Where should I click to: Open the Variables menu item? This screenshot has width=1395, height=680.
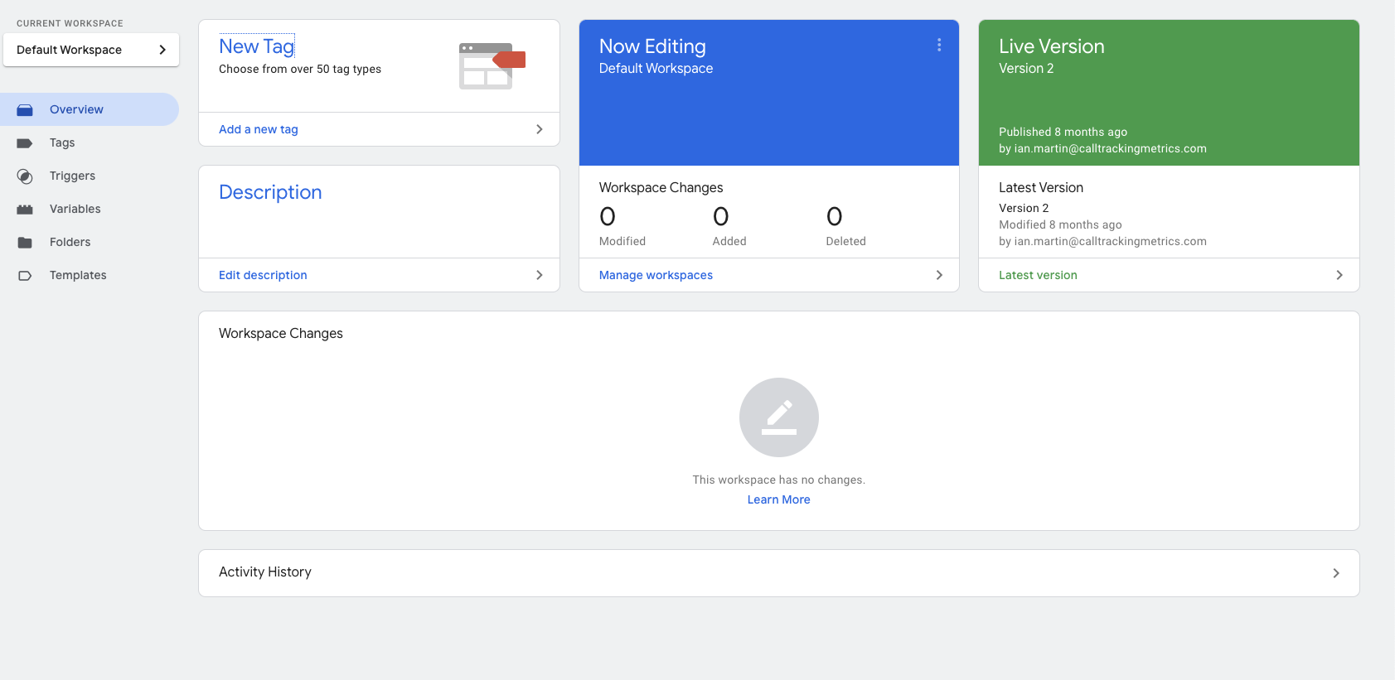75,209
